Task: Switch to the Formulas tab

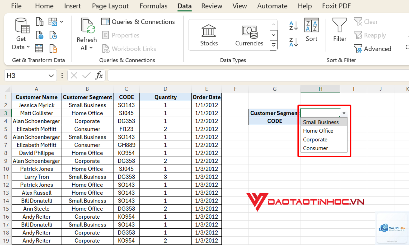Action: pyautogui.click(x=153, y=6)
